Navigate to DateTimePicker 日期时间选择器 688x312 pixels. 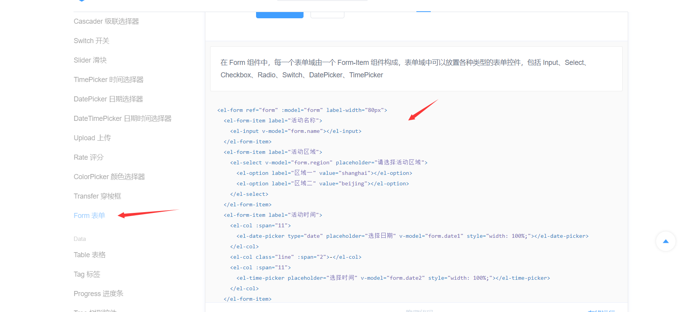[123, 119]
